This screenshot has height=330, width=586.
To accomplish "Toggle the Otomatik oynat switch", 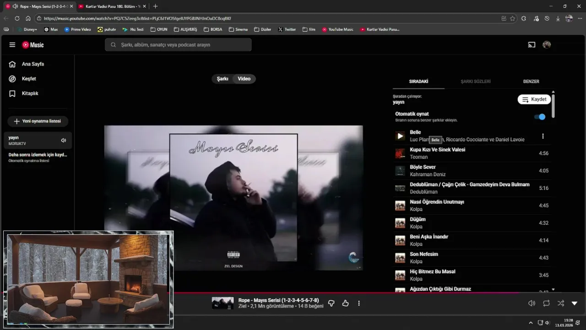I will pos(540,117).
